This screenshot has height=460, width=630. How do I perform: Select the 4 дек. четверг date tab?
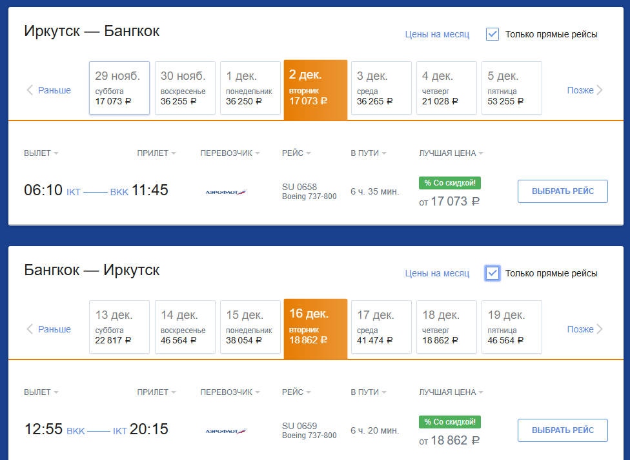click(x=447, y=88)
